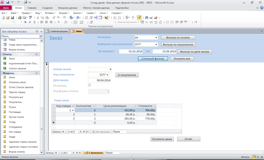The height and width of the screenshot is (160, 264).
Task: Open the folder icon in the toolbar
Action: pyautogui.click(x=8, y=17)
